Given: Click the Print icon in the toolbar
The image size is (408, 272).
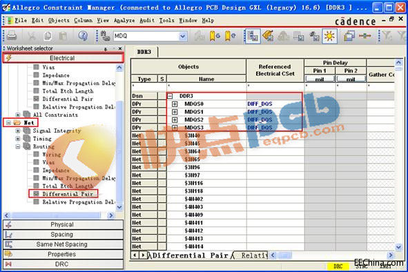Looking at the screenshot, I should pyautogui.click(x=12, y=36).
